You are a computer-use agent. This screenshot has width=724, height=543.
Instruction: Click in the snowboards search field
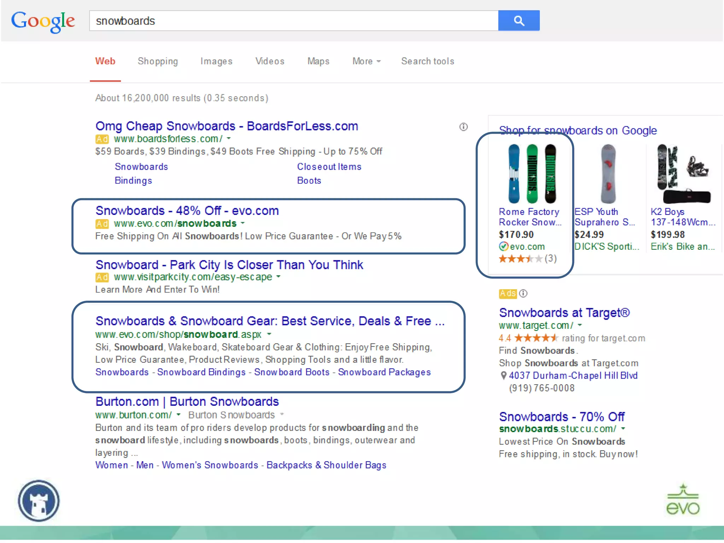point(293,21)
